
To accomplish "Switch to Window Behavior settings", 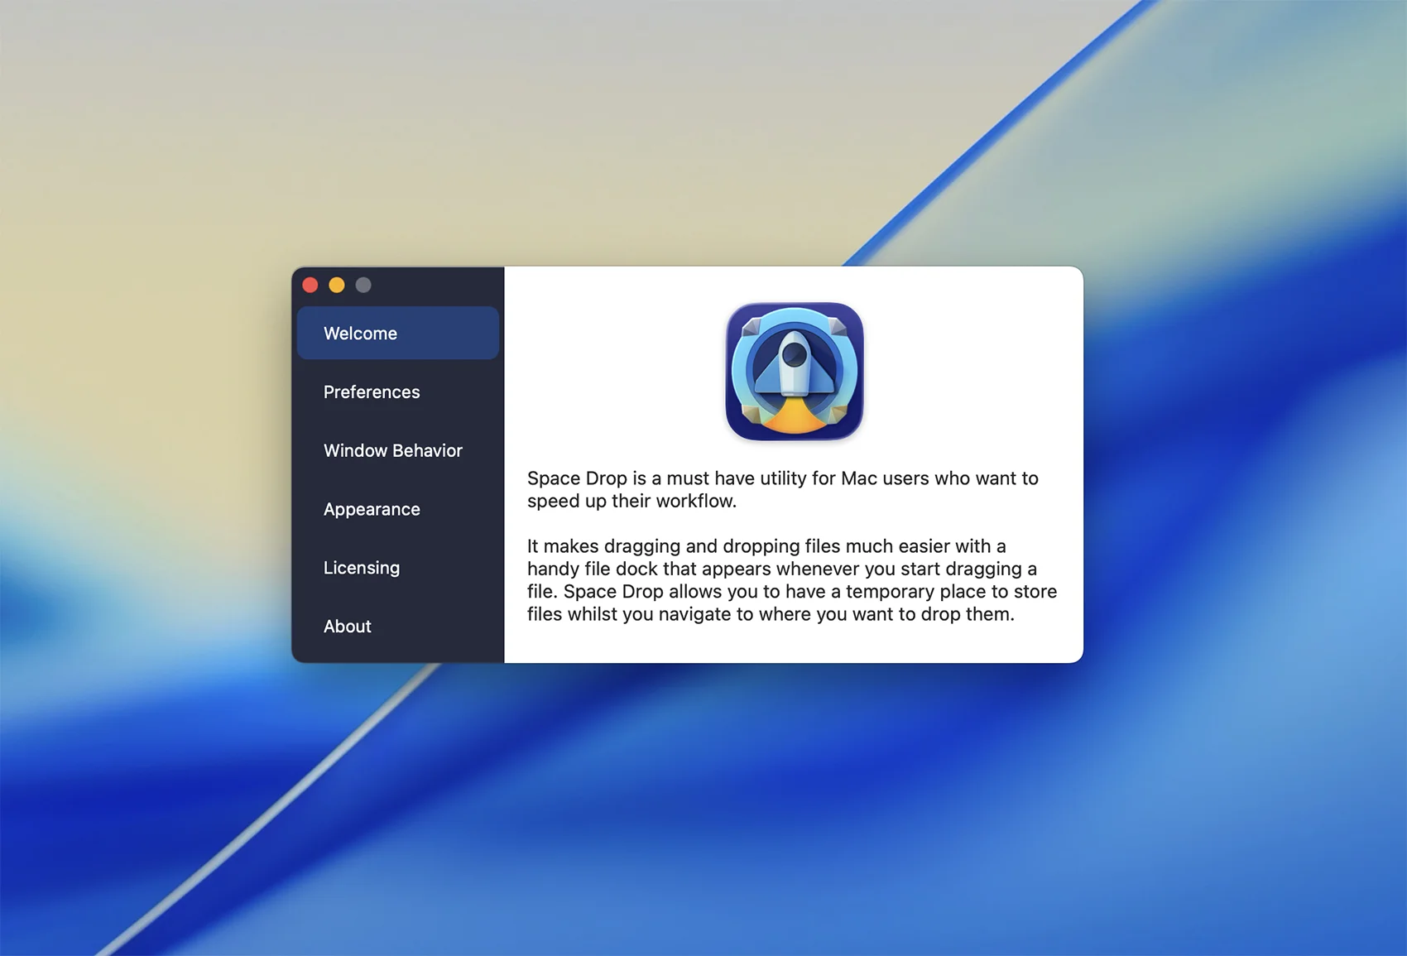I will [392, 451].
